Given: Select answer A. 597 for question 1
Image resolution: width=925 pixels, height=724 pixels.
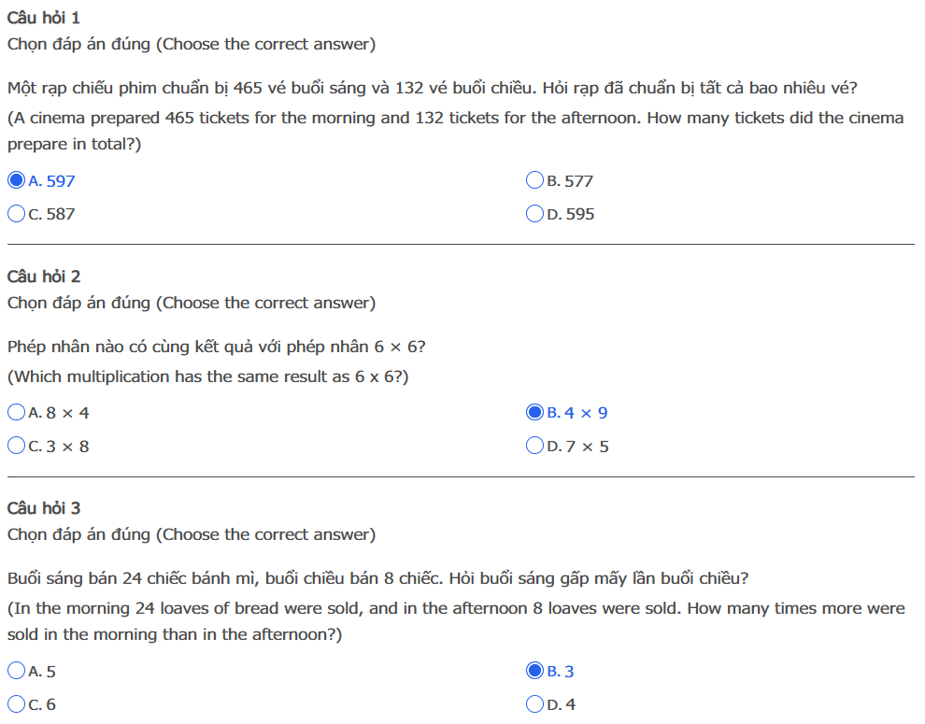Looking at the screenshot, I should 16,180.
